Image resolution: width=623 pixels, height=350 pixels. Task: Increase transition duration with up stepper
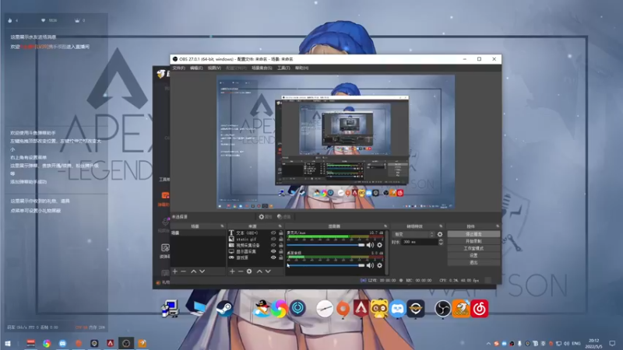(x=440, y=240)
